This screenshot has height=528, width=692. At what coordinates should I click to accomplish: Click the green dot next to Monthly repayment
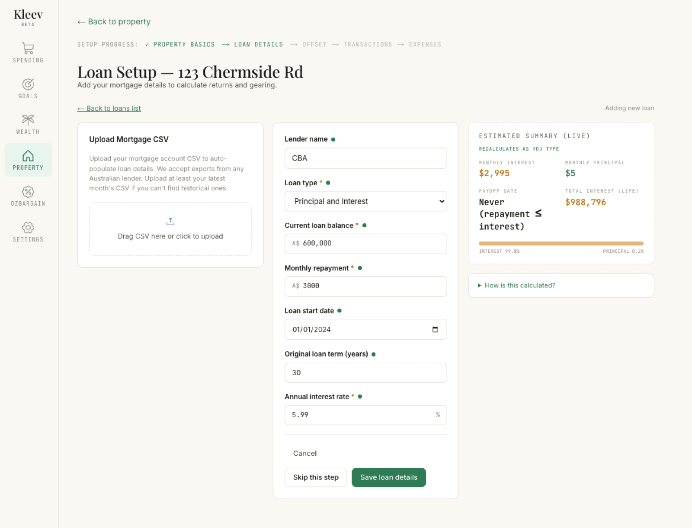[360, 268]
